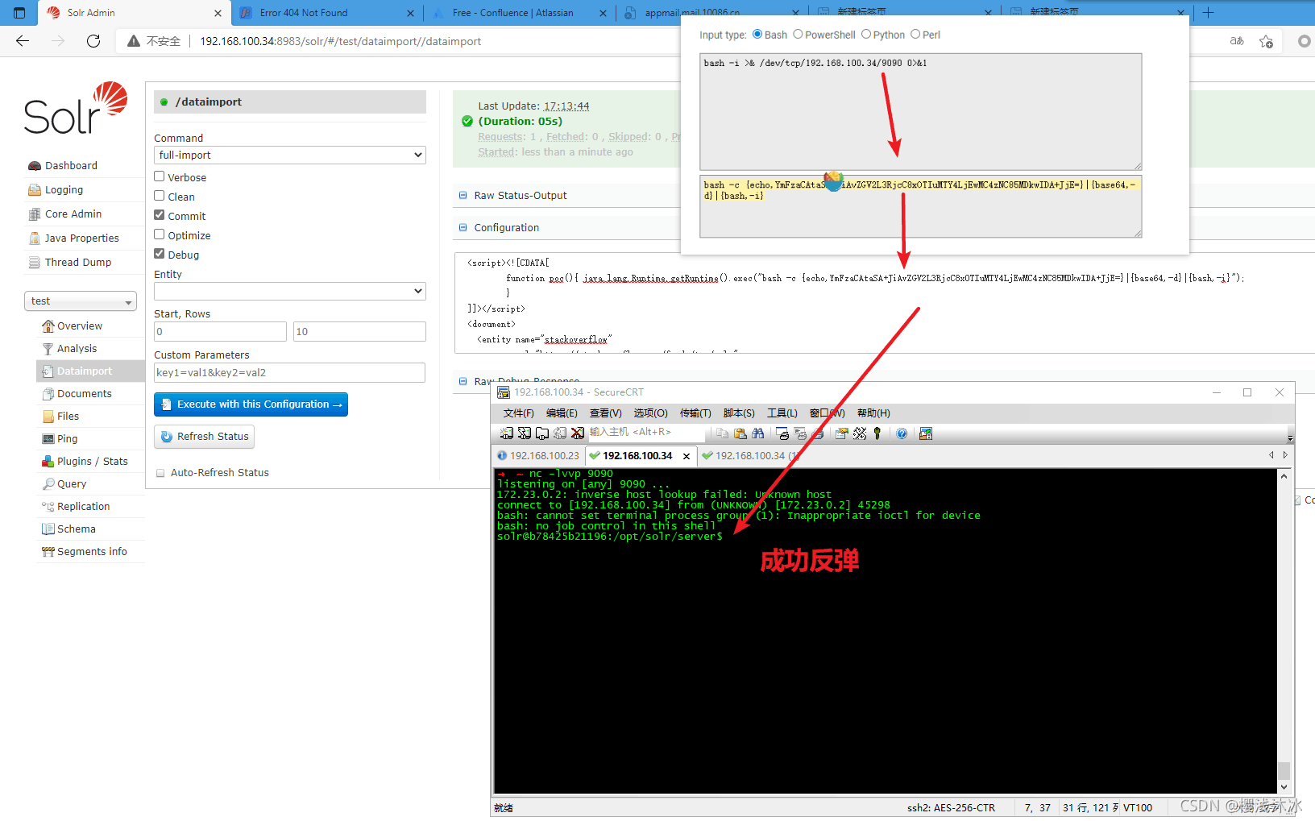Open Help question-mark icon in SecureCRT
The image size is (1315, 821).
pyautogui.click(x=902, y=433)
